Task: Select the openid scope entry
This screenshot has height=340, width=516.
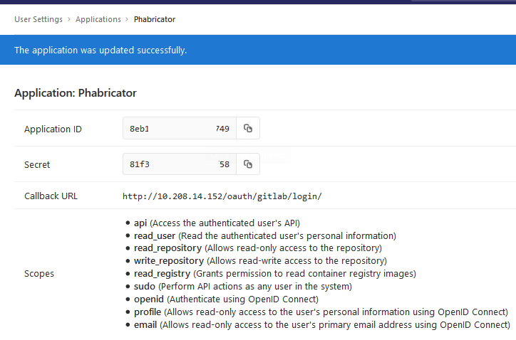Action: [x=226, y=299]
